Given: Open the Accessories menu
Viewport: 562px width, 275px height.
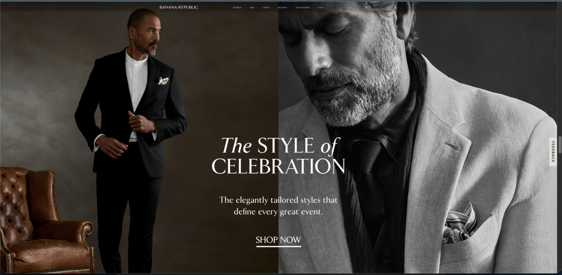Looking at the screenshot, I should (303, 8).
